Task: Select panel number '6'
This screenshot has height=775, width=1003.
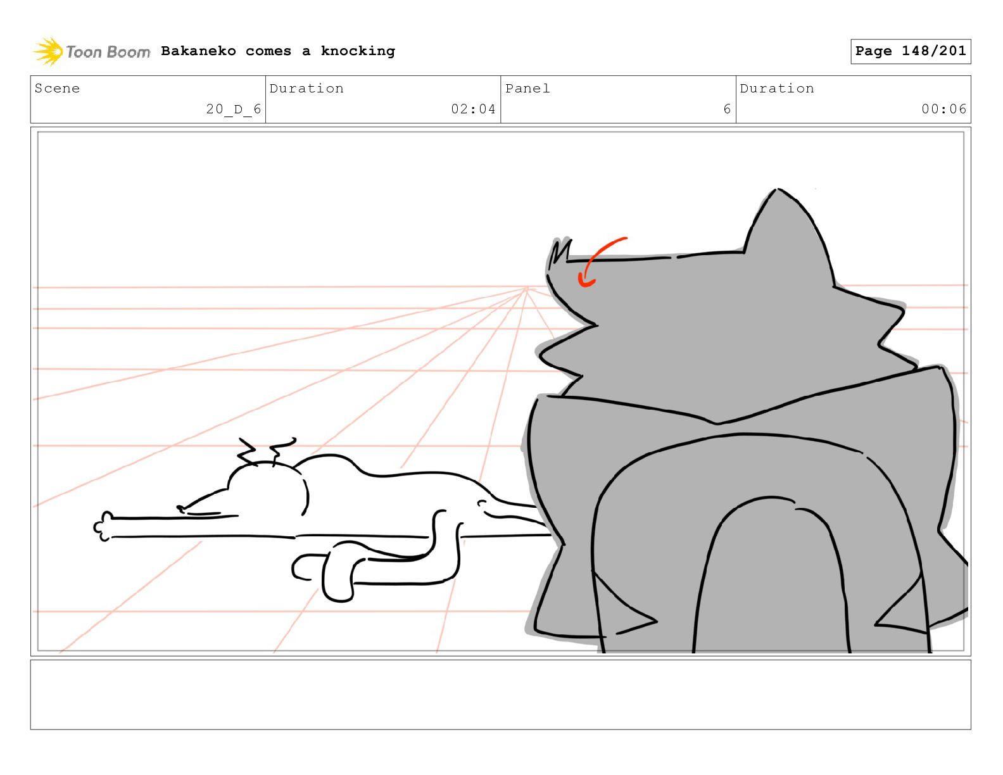Action: 727,109
